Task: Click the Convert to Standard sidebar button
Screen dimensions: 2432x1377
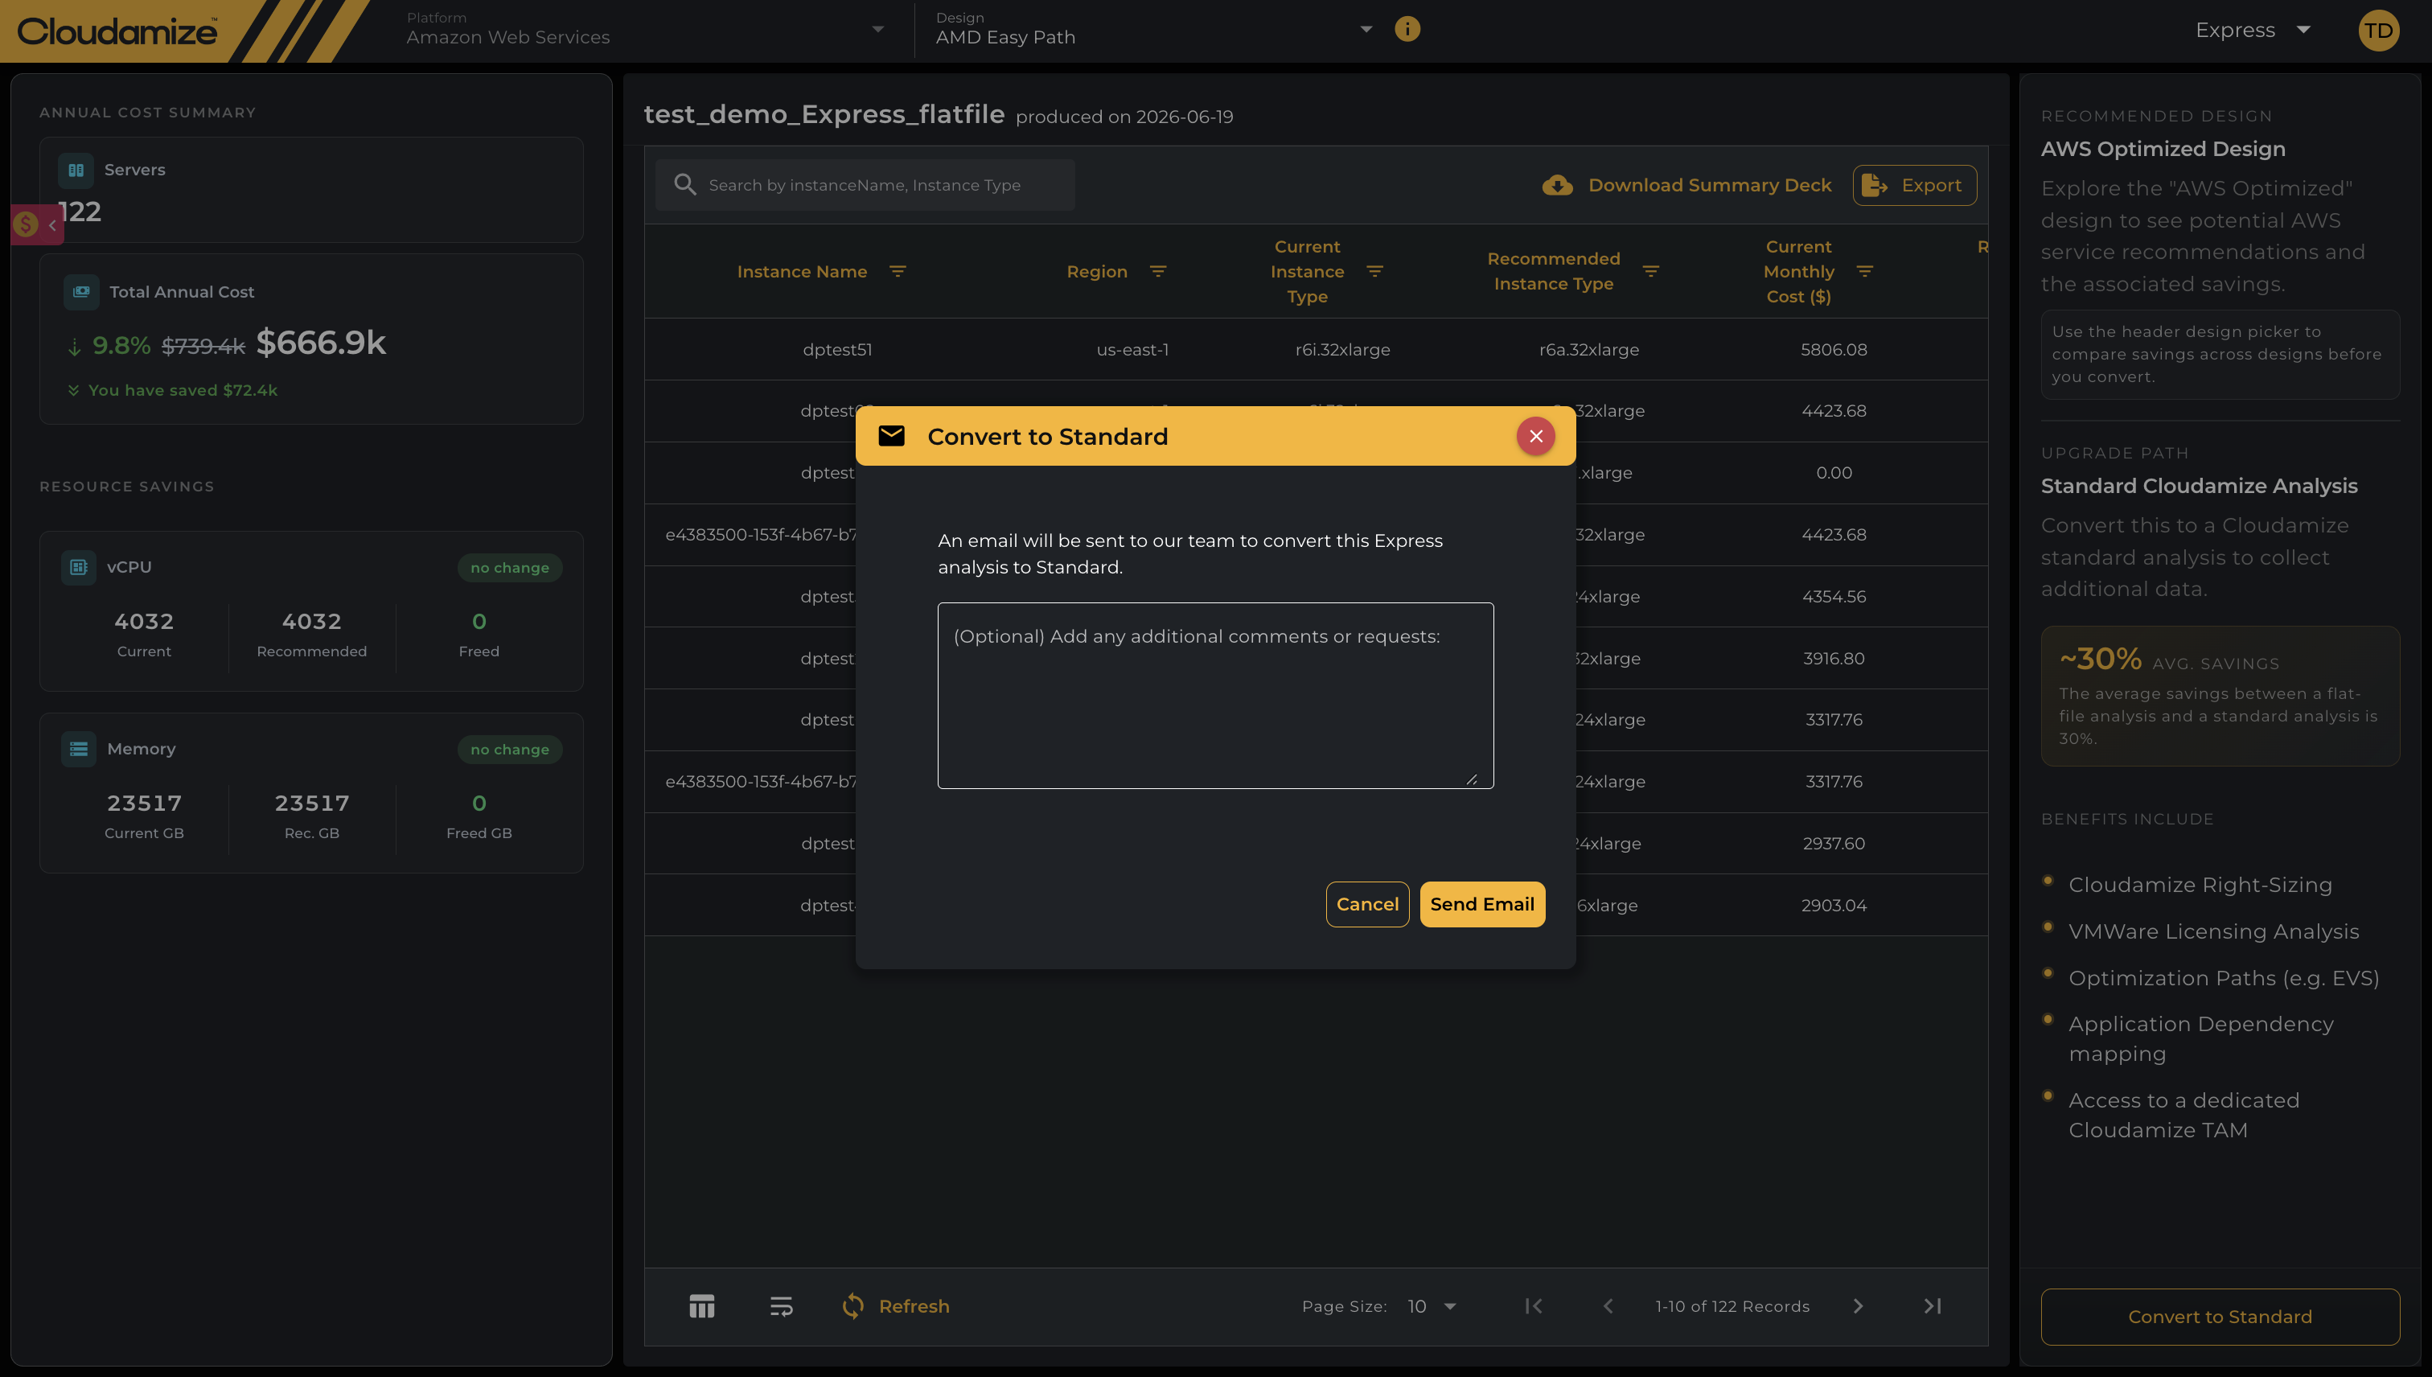Action: tap(2219, 1317)
